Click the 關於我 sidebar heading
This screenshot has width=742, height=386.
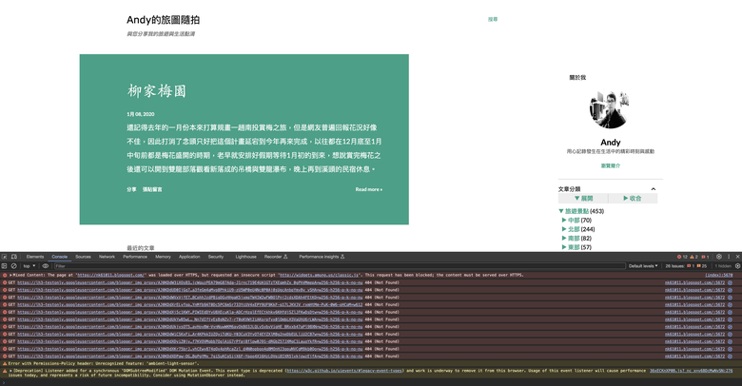577,78
